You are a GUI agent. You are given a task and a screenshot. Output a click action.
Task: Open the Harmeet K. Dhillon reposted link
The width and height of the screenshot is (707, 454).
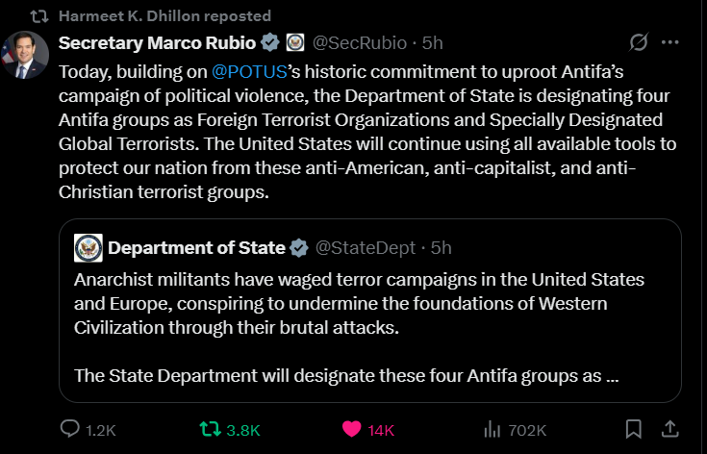[164, 16]
